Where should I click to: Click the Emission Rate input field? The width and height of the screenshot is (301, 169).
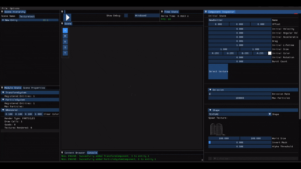point(240,94)
